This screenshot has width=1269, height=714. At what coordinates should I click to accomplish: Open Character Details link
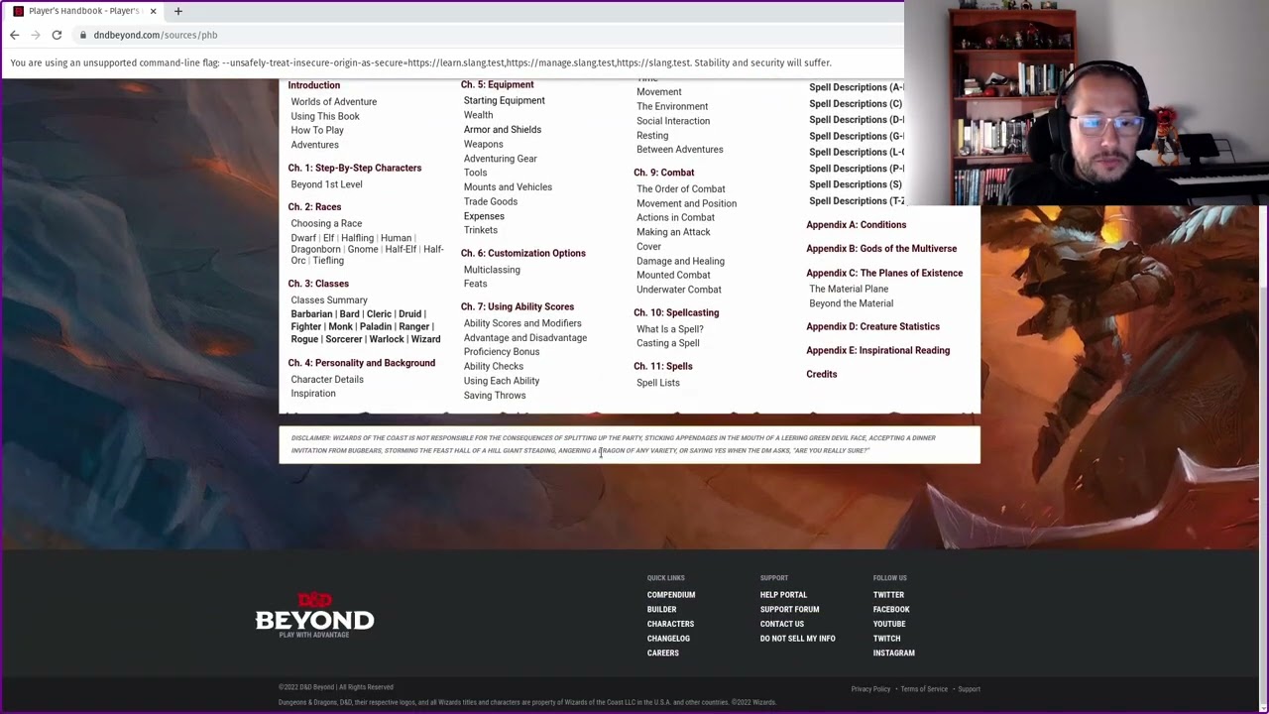[327, 380]
